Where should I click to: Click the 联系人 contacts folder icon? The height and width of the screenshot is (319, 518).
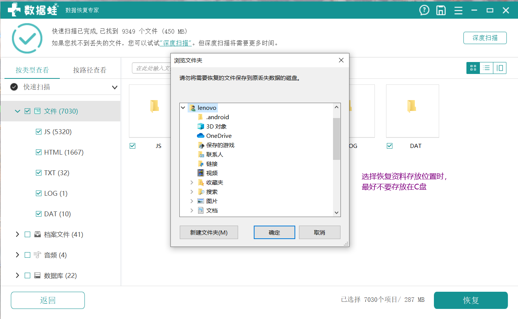[x=201, y=154]
